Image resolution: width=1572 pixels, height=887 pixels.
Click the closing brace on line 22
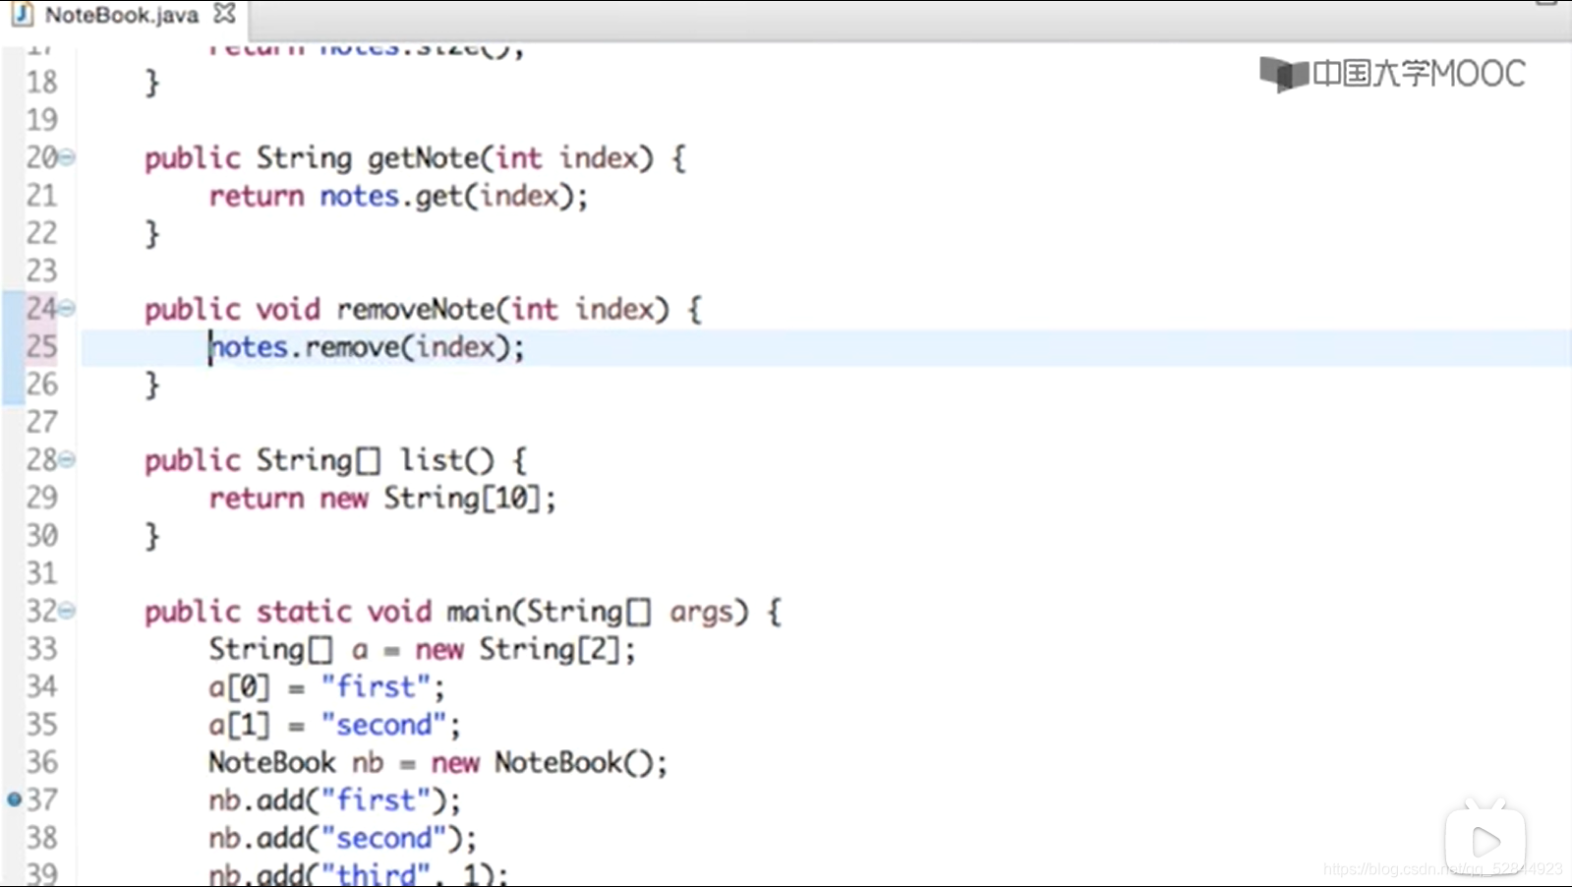pyautogui.click(x=151, y=234)
